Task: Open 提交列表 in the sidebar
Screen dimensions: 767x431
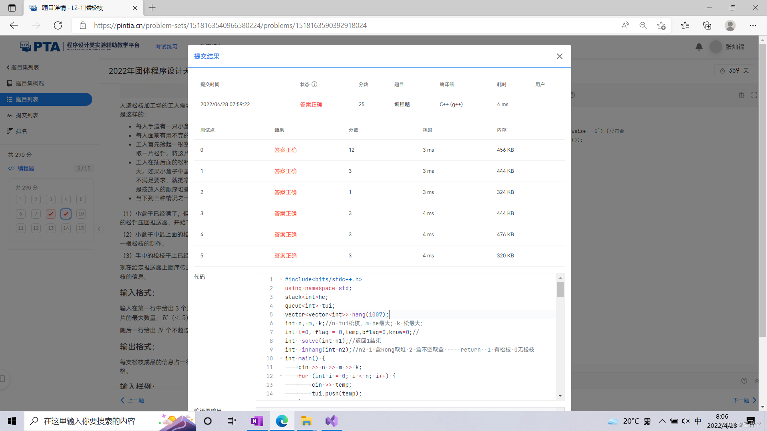Action: 27,115
